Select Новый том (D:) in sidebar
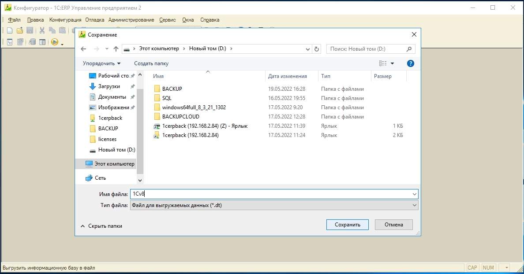The height and width of the screenshot is (274, 524). (112, 150)
